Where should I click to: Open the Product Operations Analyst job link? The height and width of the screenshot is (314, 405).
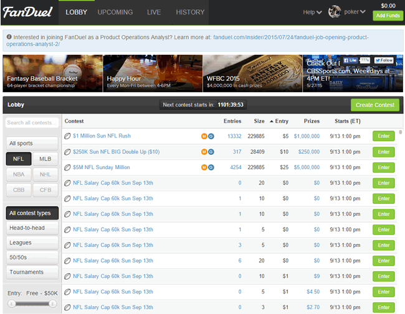point(188,40)
